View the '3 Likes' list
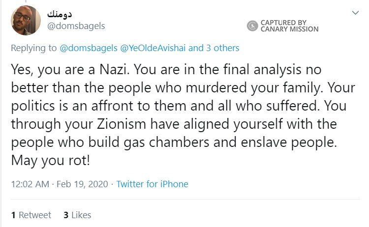 coord(77,215)
